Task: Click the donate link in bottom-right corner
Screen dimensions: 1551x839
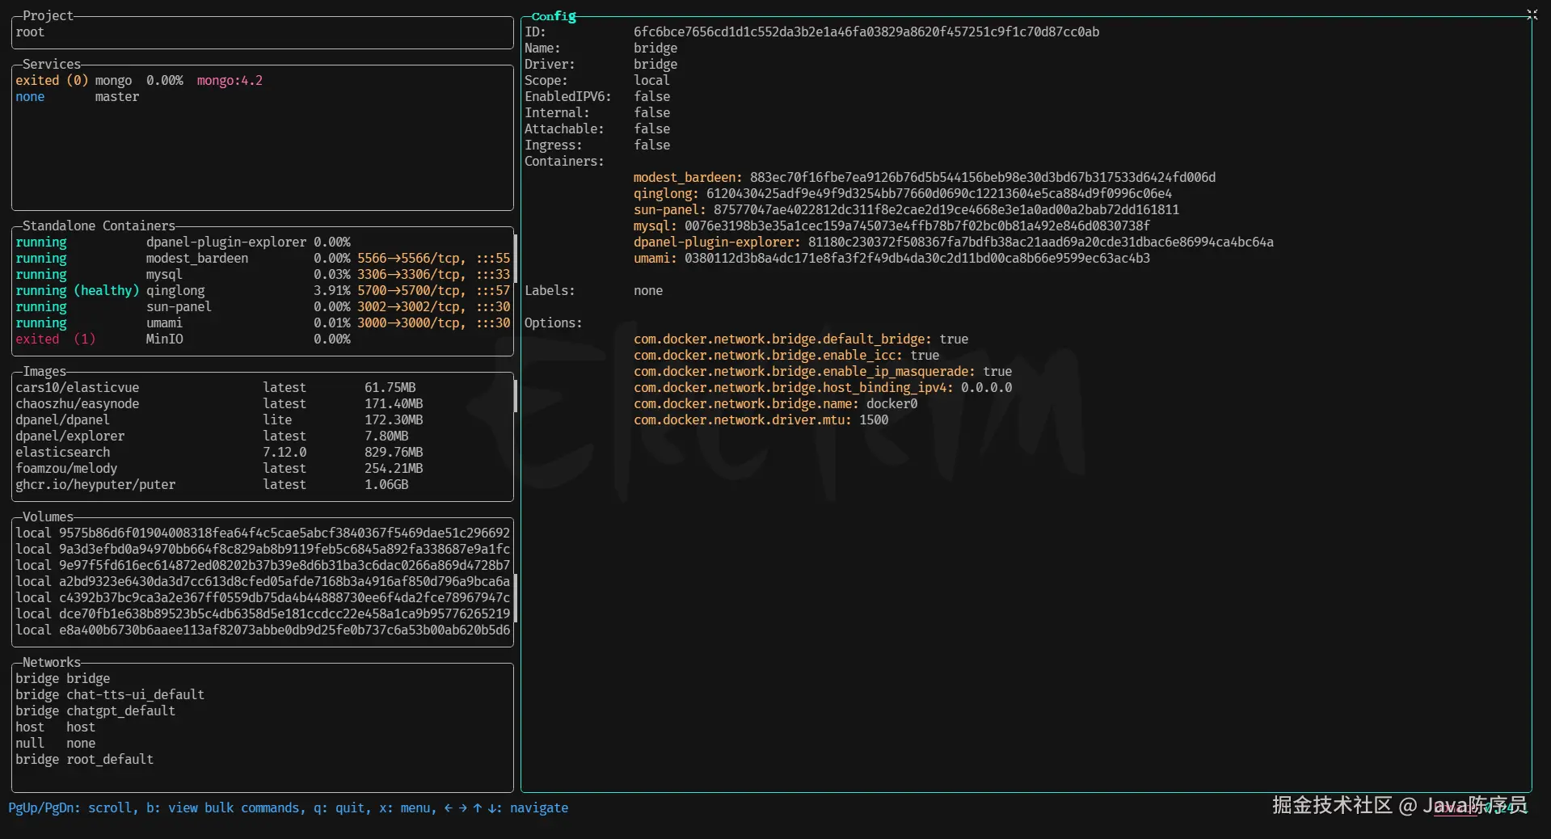Action: point(1455,809)
